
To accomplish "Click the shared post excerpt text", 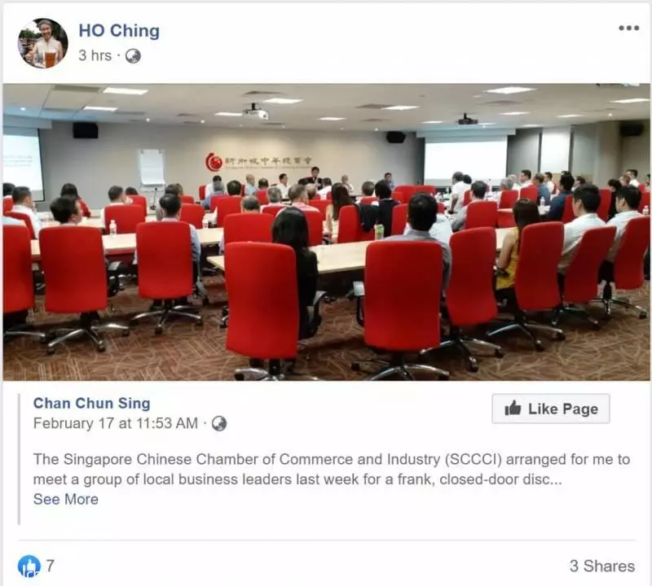I will pos(332,470).
